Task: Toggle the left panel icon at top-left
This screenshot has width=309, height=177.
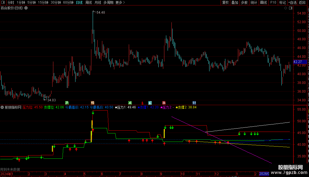Action: 3,2
